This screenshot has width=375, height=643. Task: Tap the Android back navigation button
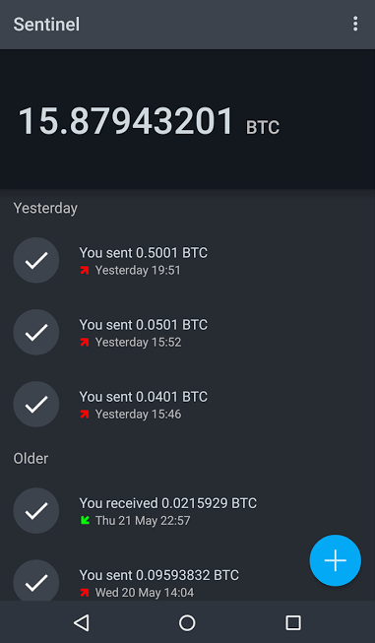tap(81, 623)
